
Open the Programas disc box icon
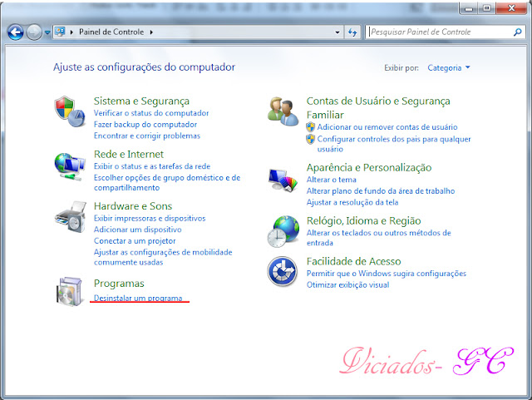(x=70, y=292)
